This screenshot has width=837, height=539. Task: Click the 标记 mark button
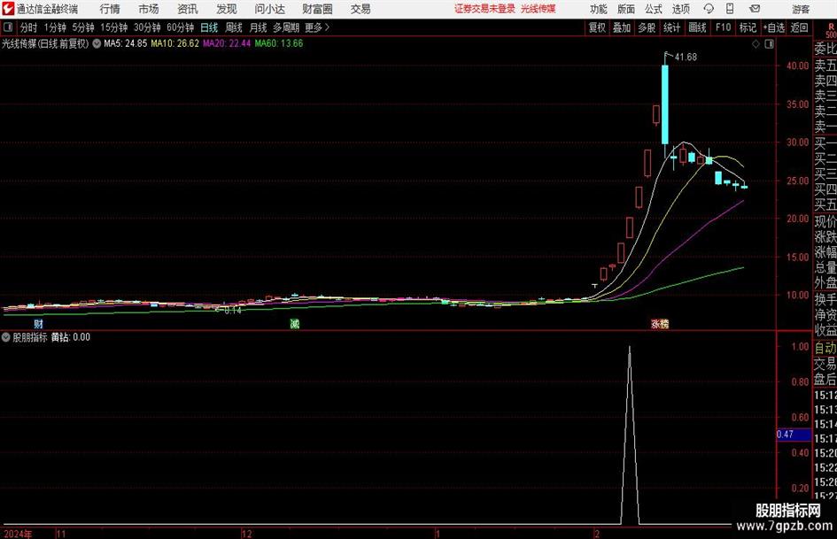click(x=748, y=27)
